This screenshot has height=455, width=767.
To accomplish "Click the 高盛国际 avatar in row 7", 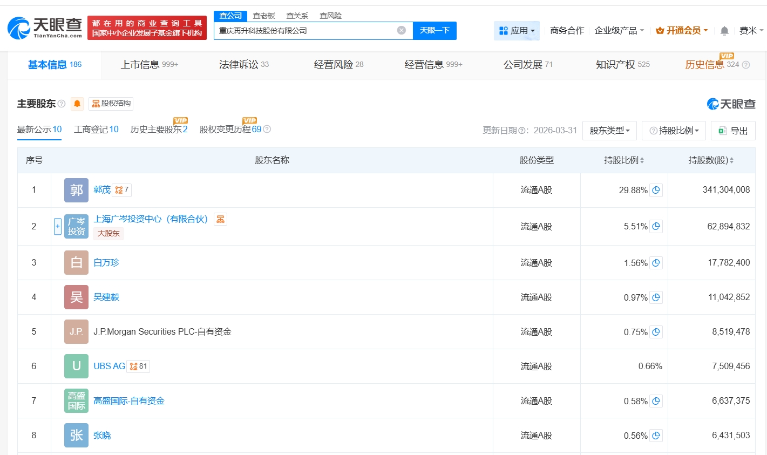I will 76,401.
